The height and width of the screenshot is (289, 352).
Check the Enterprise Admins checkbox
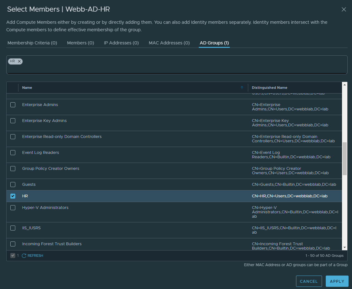click(x=13, y=105)
